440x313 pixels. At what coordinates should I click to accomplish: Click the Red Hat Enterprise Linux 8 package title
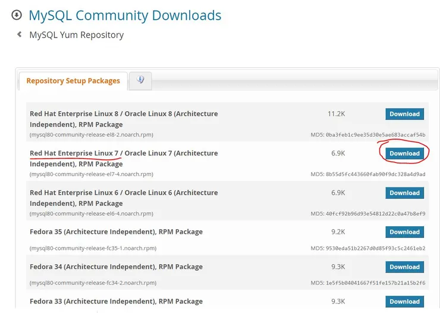tap(124, 119)
